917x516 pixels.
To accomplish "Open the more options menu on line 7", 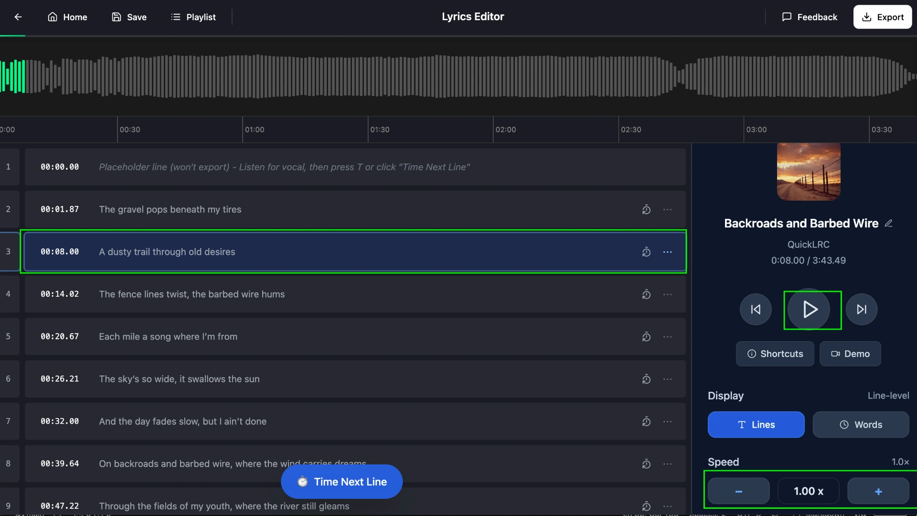I will tap(667, 421).
